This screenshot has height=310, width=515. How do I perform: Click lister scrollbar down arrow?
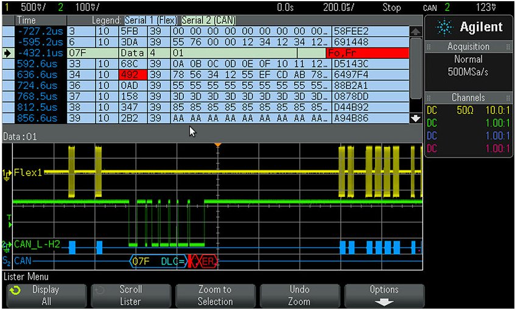point(416,118)
